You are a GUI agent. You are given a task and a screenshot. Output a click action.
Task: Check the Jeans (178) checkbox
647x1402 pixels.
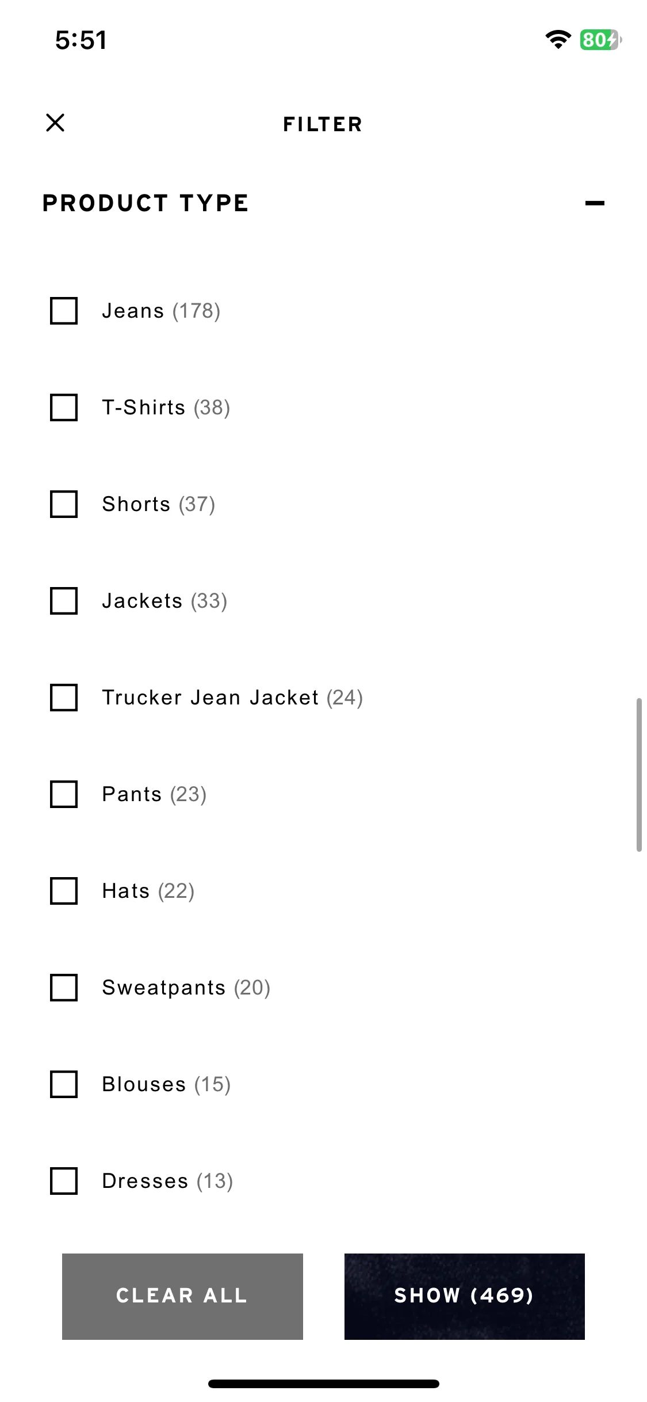(64, 311)
